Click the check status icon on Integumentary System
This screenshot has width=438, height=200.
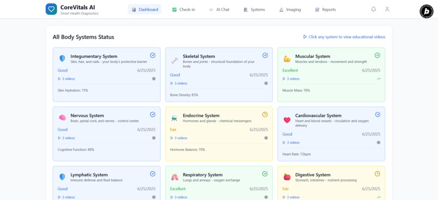pos(153,55)
